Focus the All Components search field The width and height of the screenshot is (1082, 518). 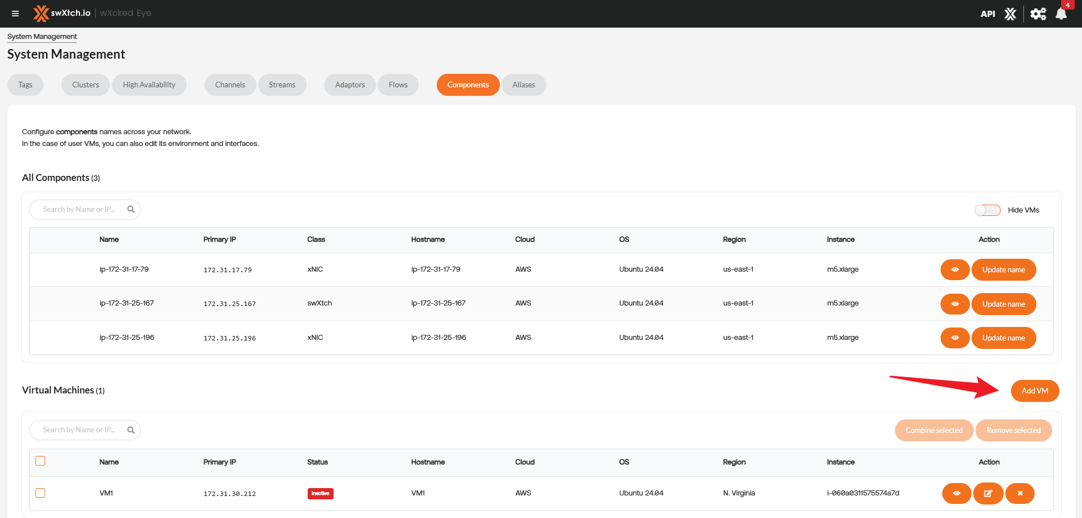click(x=79, y=210)
